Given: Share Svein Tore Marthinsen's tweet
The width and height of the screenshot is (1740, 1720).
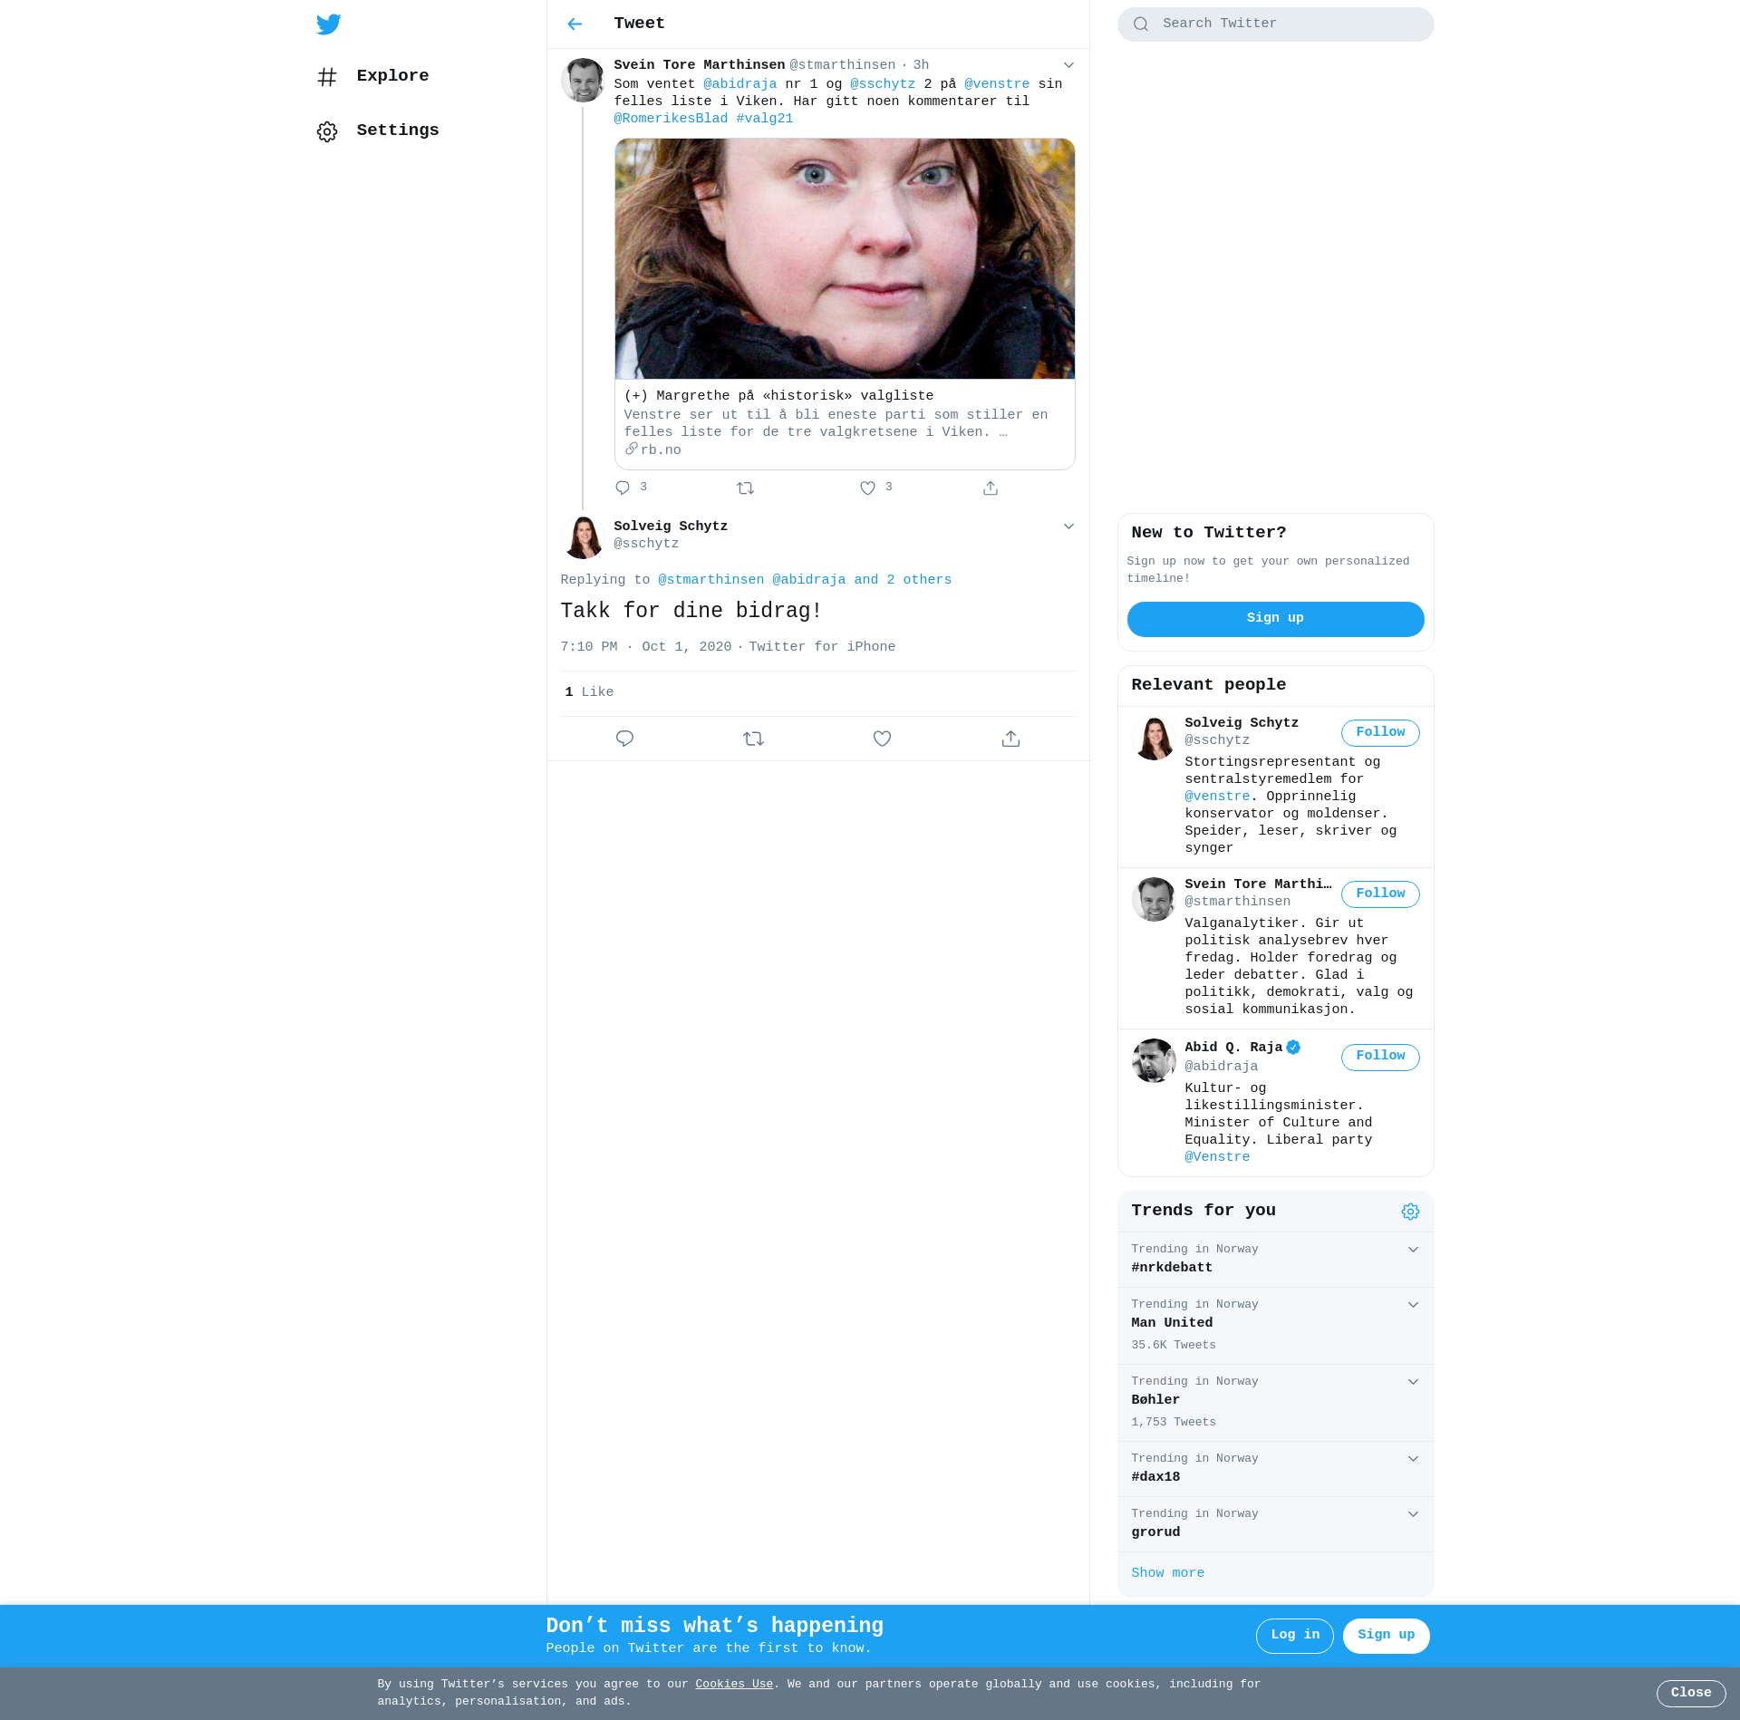Looking at the screenshot, I should [x=991, y=488].
